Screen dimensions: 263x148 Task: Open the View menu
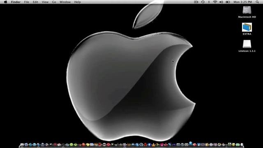pos(45,2)
